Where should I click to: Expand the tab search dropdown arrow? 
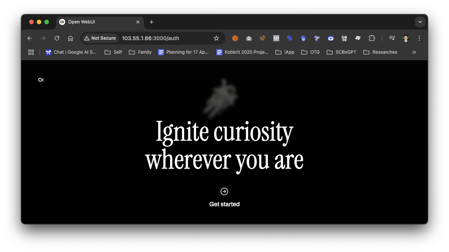click(x=420, y=22)
